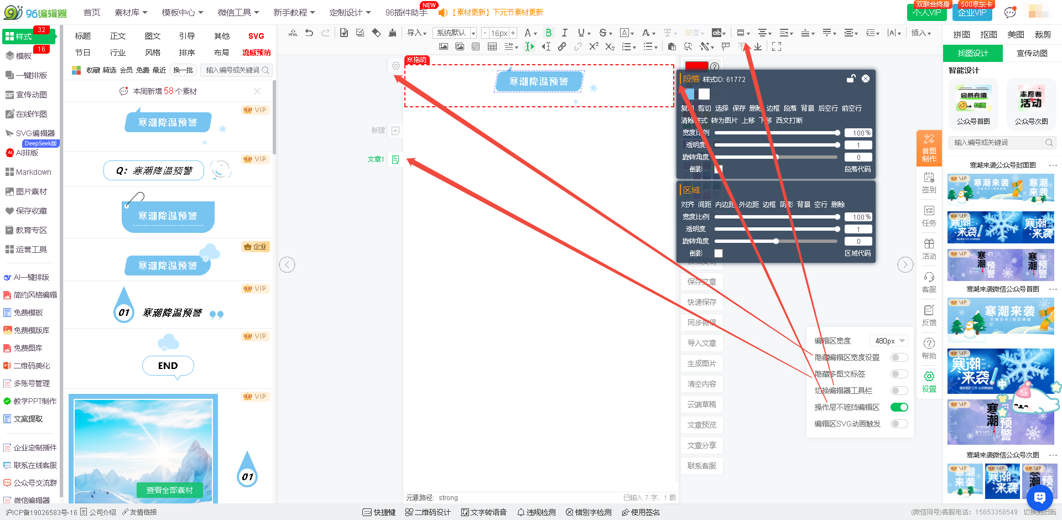Enable the 编辑区SVG动画触发 switch
This screenshot has width=1062, height=520.
899,424
